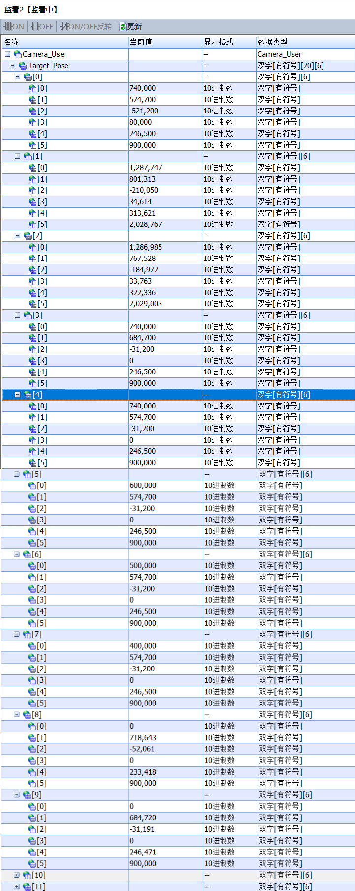
Task: Click the 双字[有符号] type cell in 400,000 row
Action: click(x=306, y=645)
